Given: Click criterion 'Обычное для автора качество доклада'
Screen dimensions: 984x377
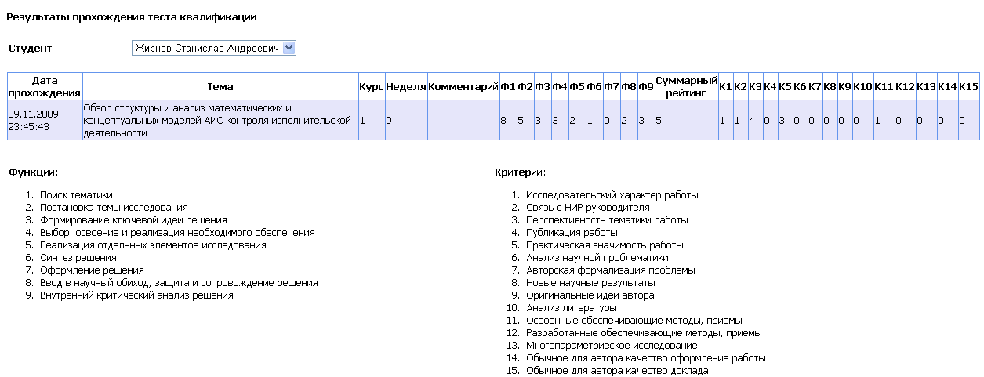Looking at the screenshot, I should 617,371.
